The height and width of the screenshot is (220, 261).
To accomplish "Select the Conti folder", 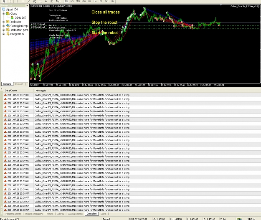I will pyautogui.click(x=14, y=13).
